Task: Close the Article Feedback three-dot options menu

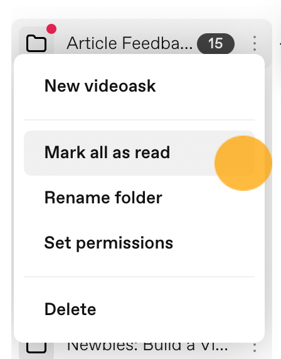Action: click(x=255, y=43)
